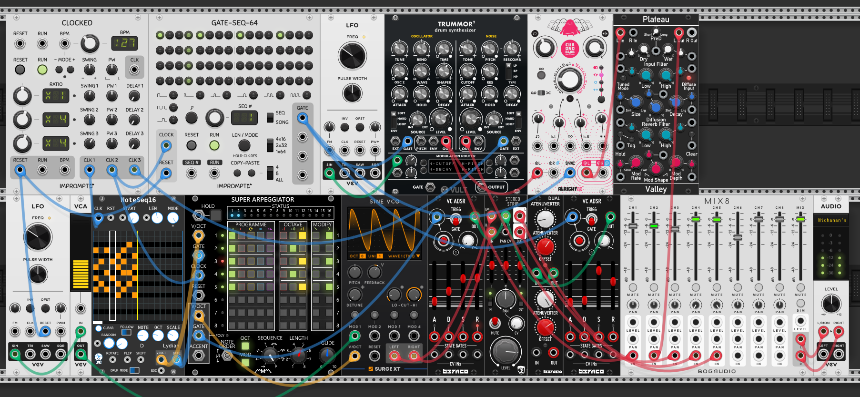Click the Surge XT LEFT output jack
Viewport: 860px width, 397px height.
click(394, 356)
